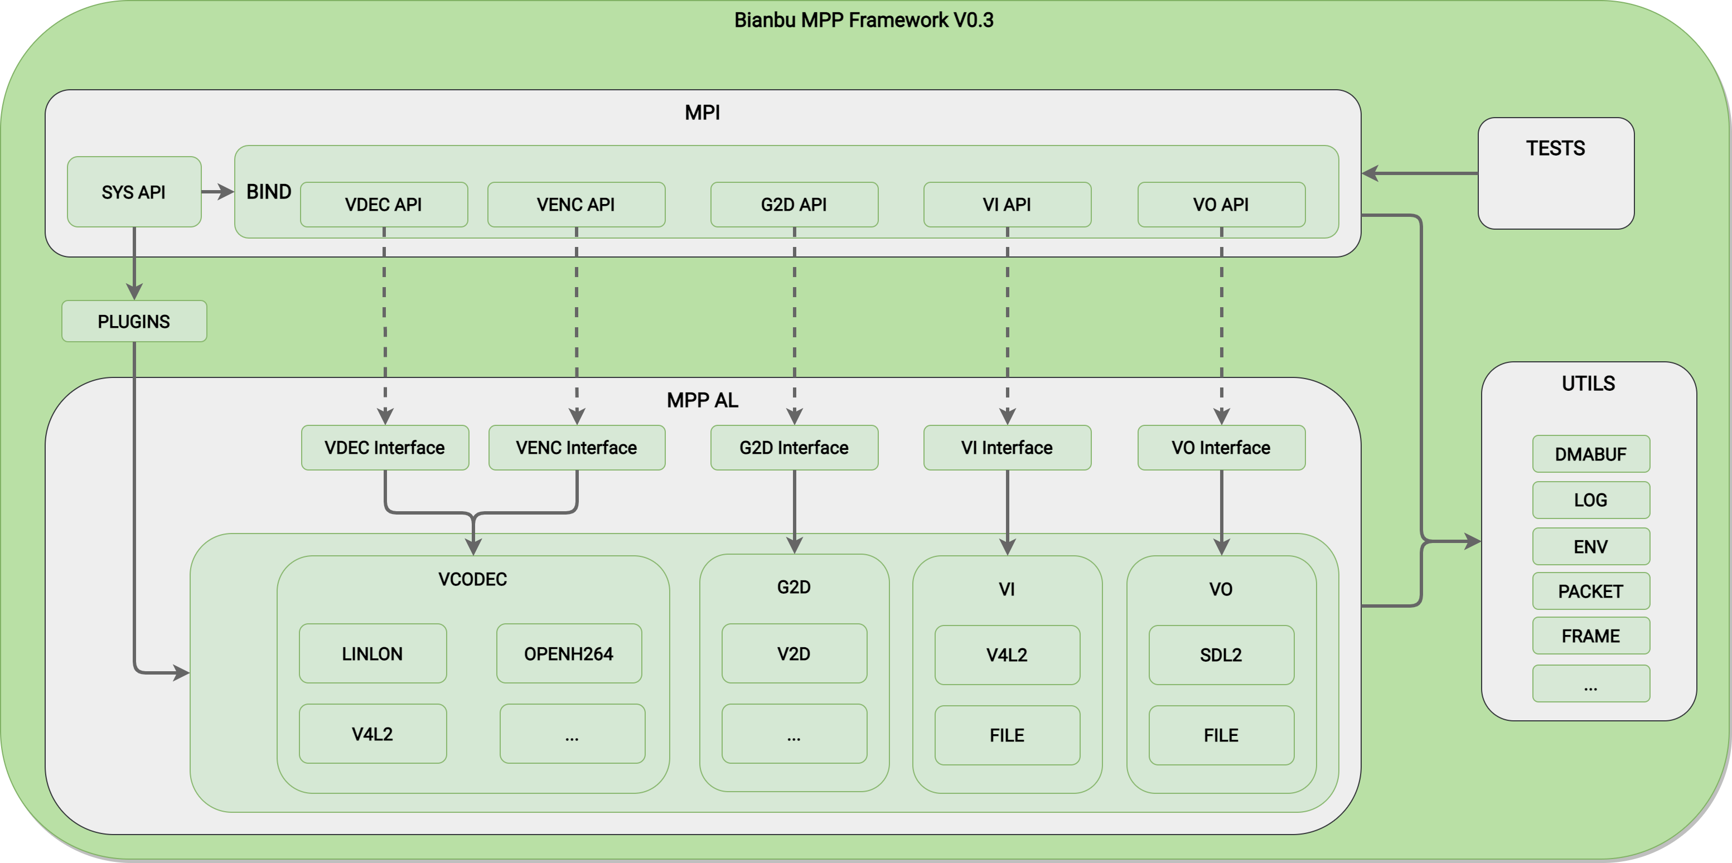Click the FILE box under VI
1732x863 pixels.
tap(1007, 735)
